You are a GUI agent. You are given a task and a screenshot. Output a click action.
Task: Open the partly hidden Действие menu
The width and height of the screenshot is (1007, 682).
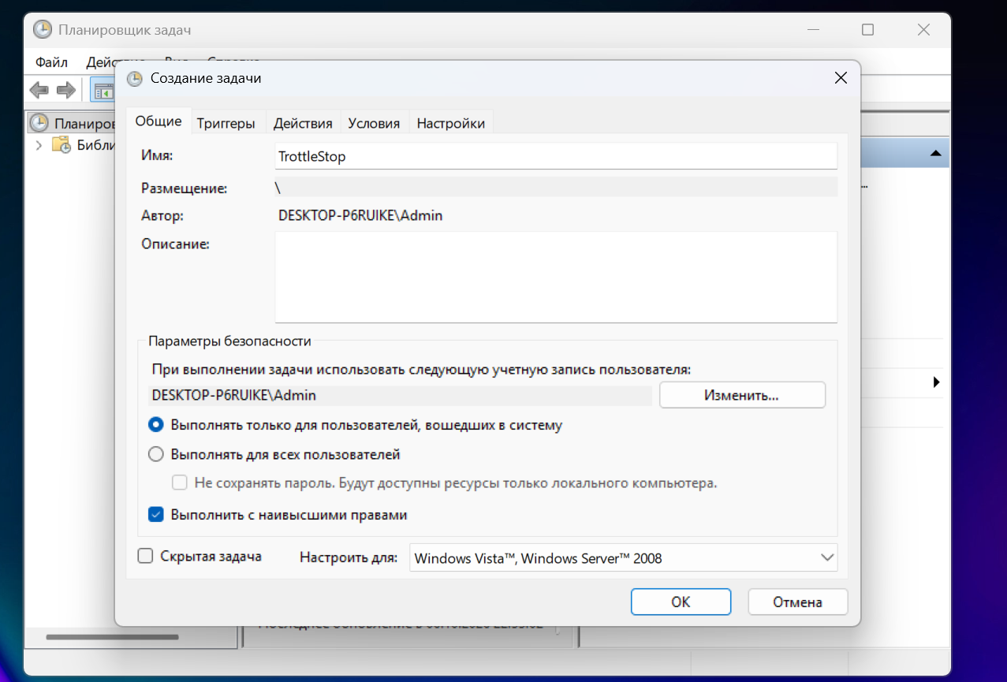100,61
